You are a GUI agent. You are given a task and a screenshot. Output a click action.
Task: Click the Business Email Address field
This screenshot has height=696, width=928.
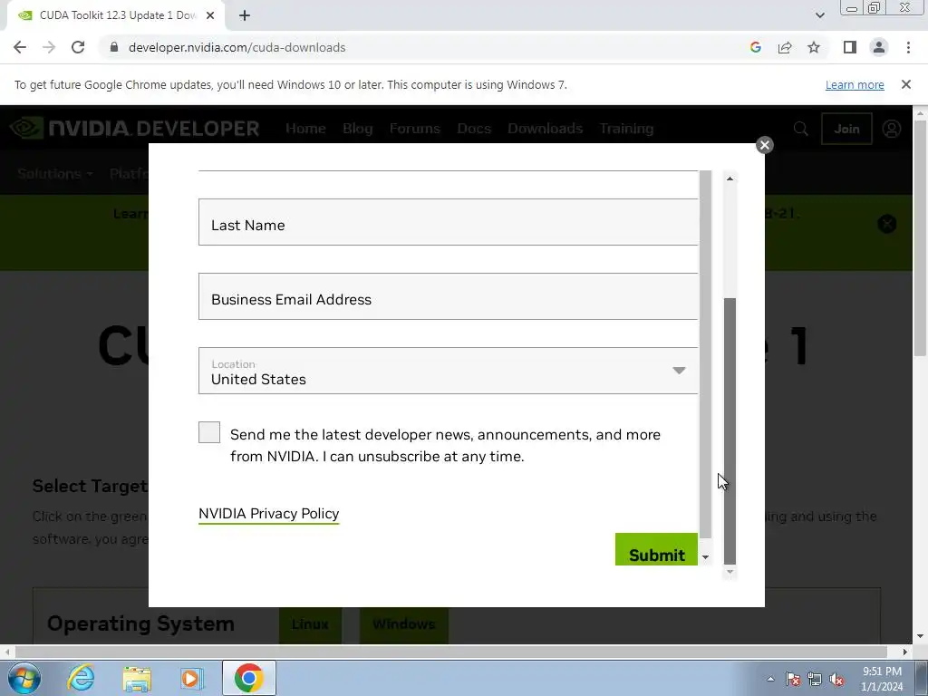(x=448, y=296)
